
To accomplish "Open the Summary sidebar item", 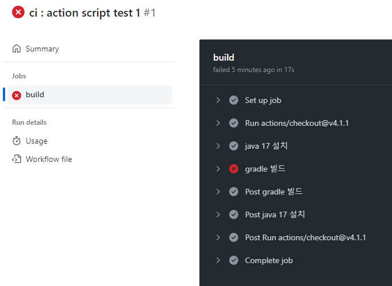I will pyautogui.click(x=42, y=49).
